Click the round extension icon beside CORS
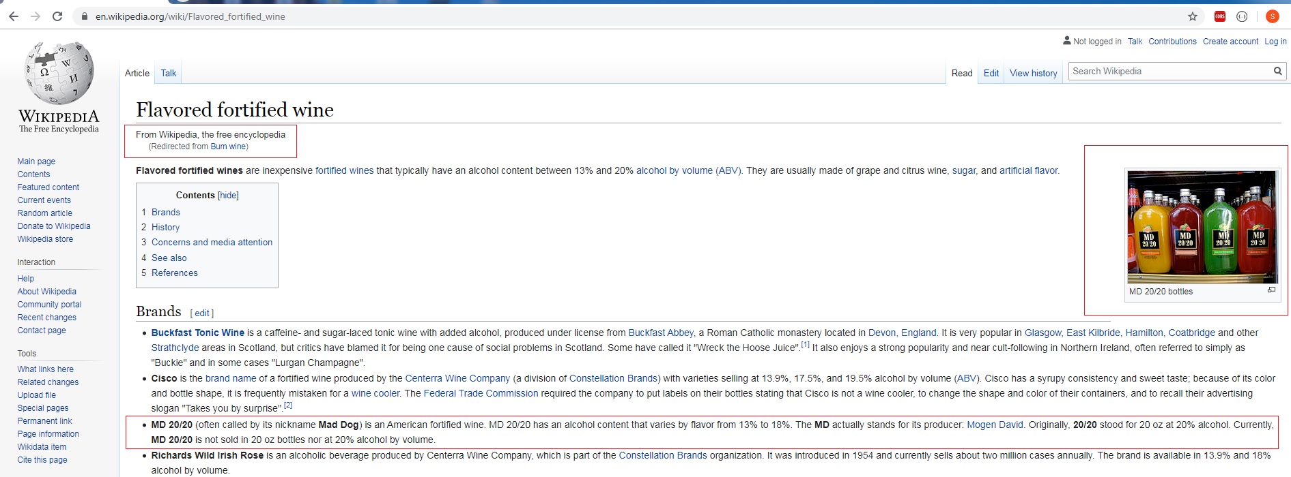The image size is (1291, 477). coord(1242,16)
